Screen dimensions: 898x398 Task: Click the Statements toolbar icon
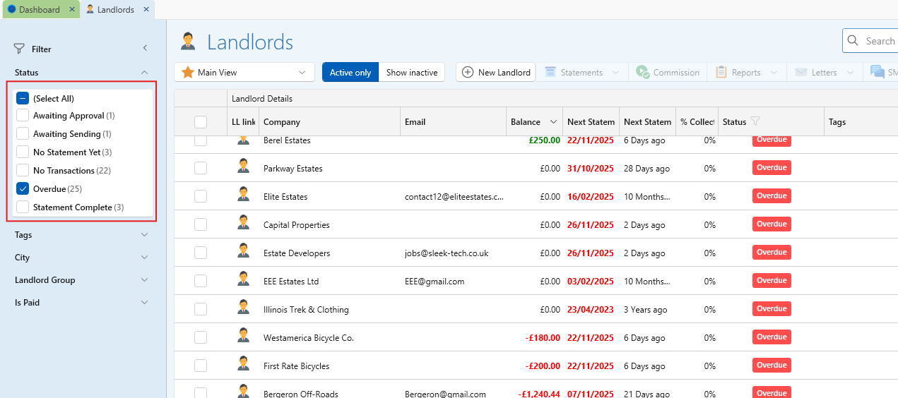coord(550,72)
